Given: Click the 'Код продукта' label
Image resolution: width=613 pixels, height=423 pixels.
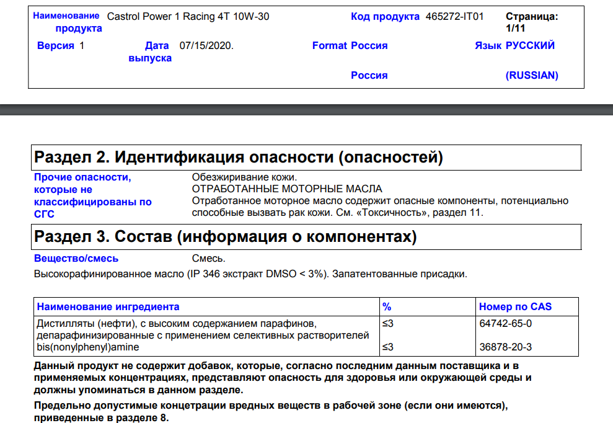Looking at the screenshot, I should click(385, 16).
